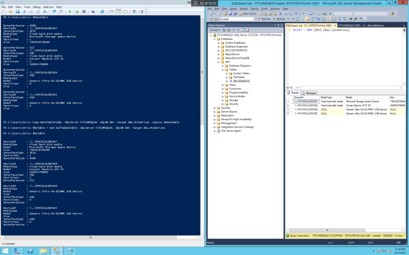
Task: Open script folder icon in PowerShell ISE
Action: [x=11, y=12]
